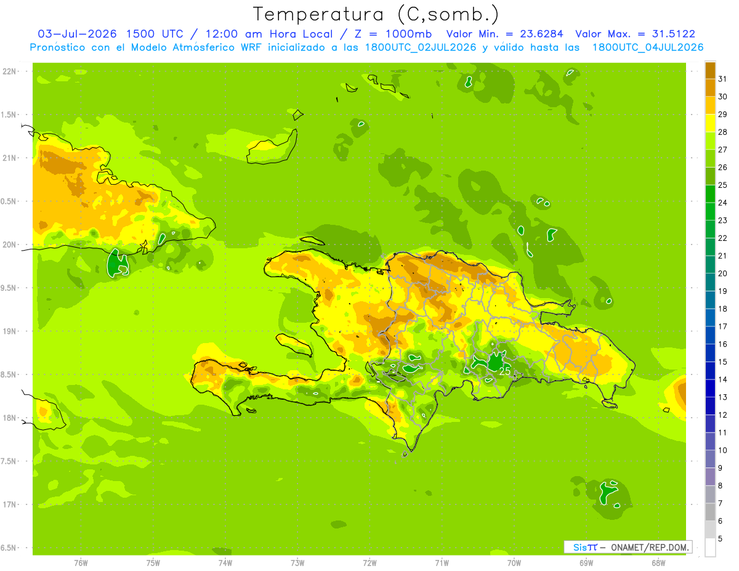
Task: Click the color bar value "28"
Action: click(722, 132)
